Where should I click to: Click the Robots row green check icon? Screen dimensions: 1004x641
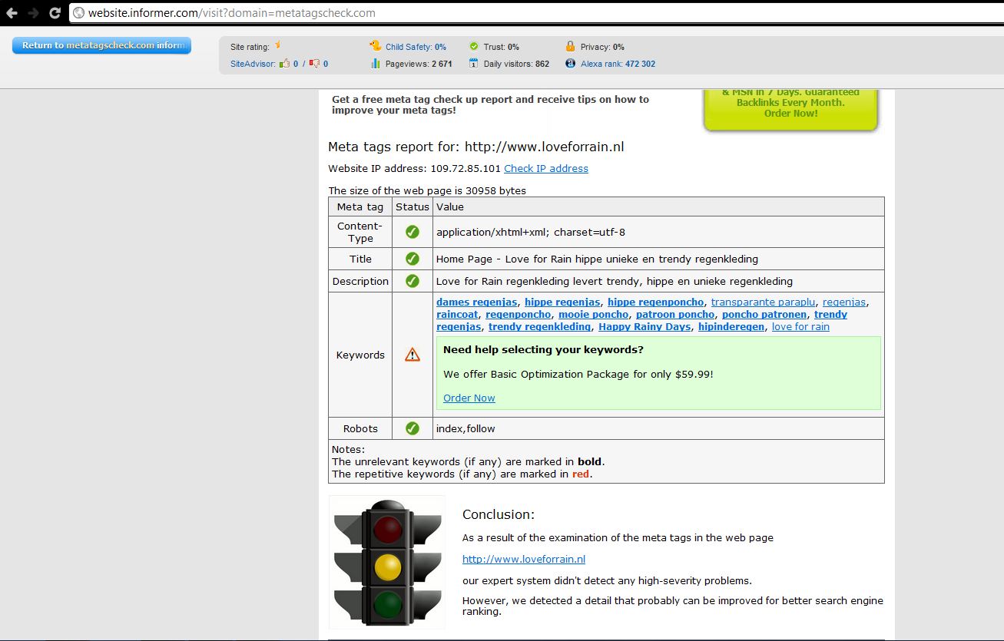(x=413, y=428)
